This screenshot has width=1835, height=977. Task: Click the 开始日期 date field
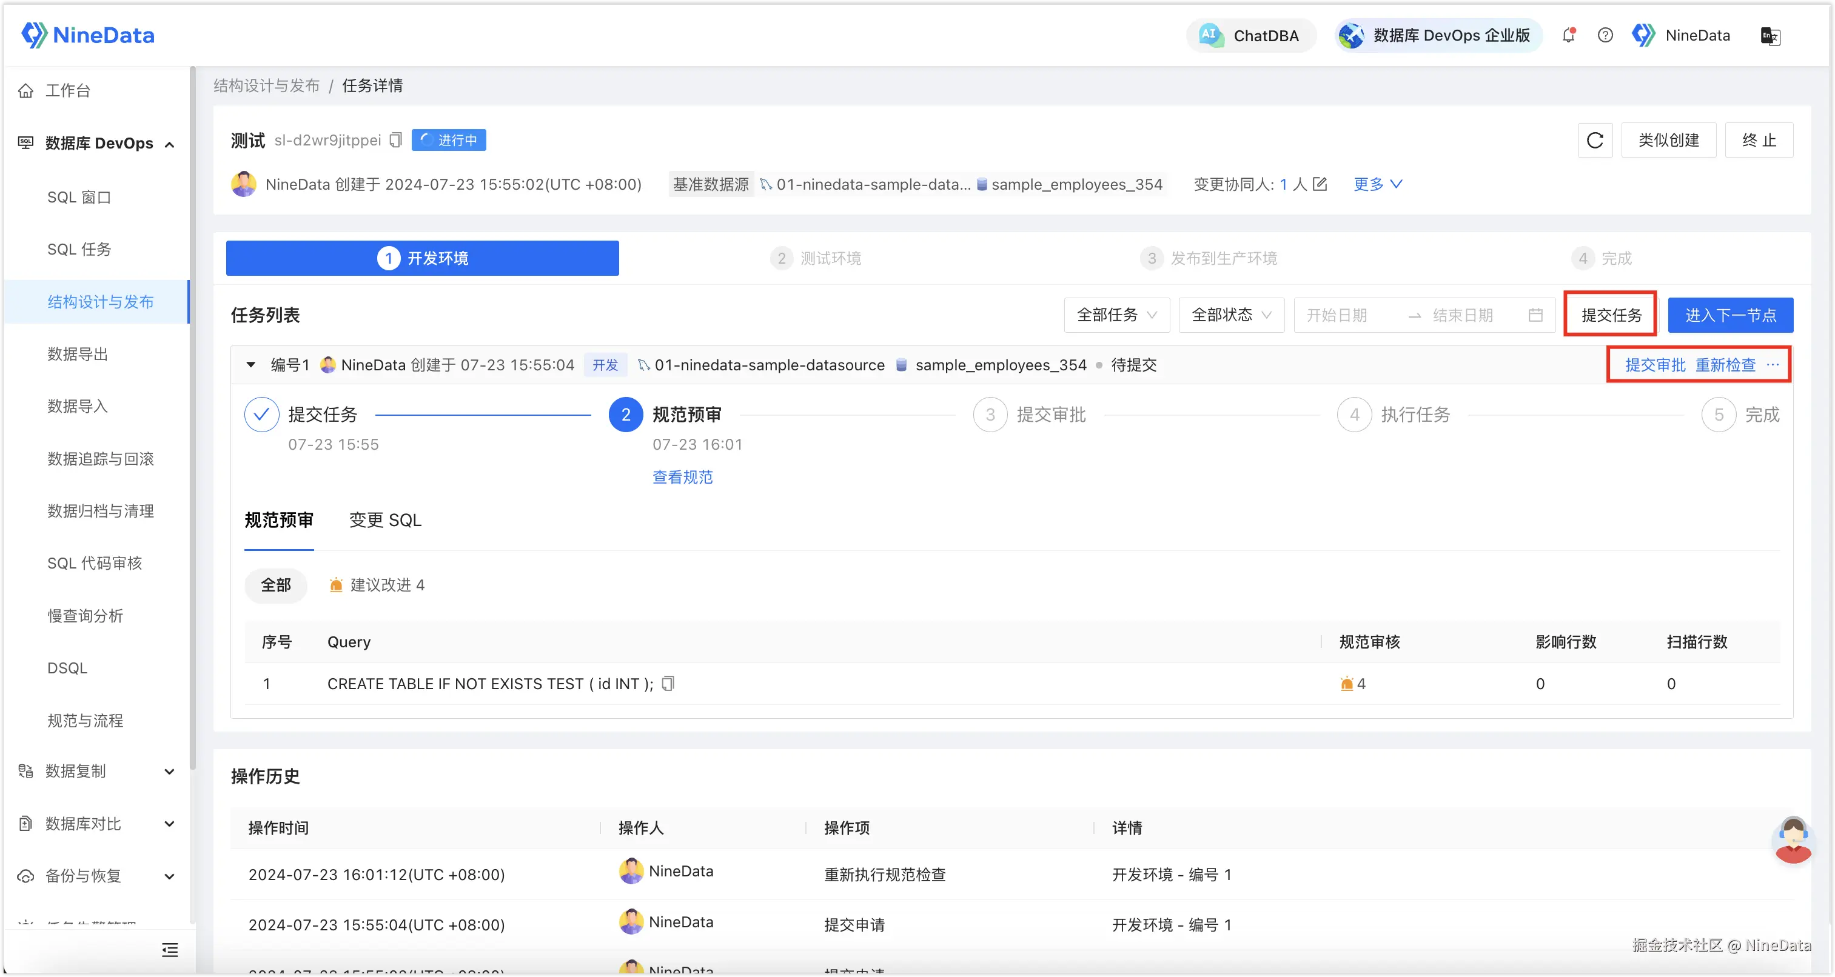[1337, 315]
